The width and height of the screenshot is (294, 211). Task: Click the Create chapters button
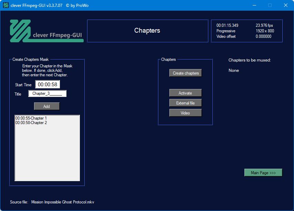pyautogui.click(x=186, y=73)
